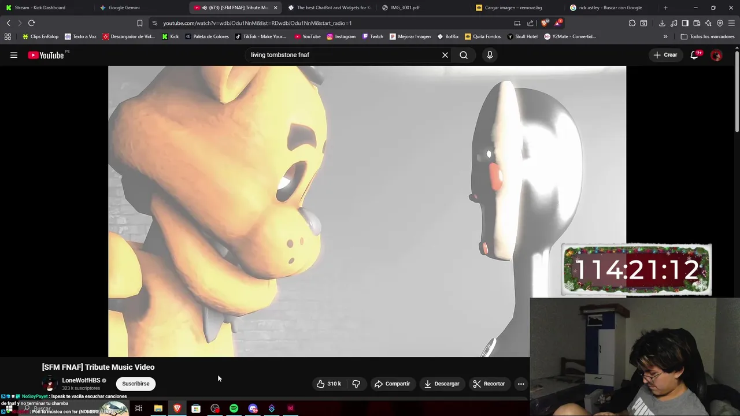Image resolution: width=740 pixels, height=416 pixels.
Task: Subscribe with the Suscribirse button
Action: (136, 384)
